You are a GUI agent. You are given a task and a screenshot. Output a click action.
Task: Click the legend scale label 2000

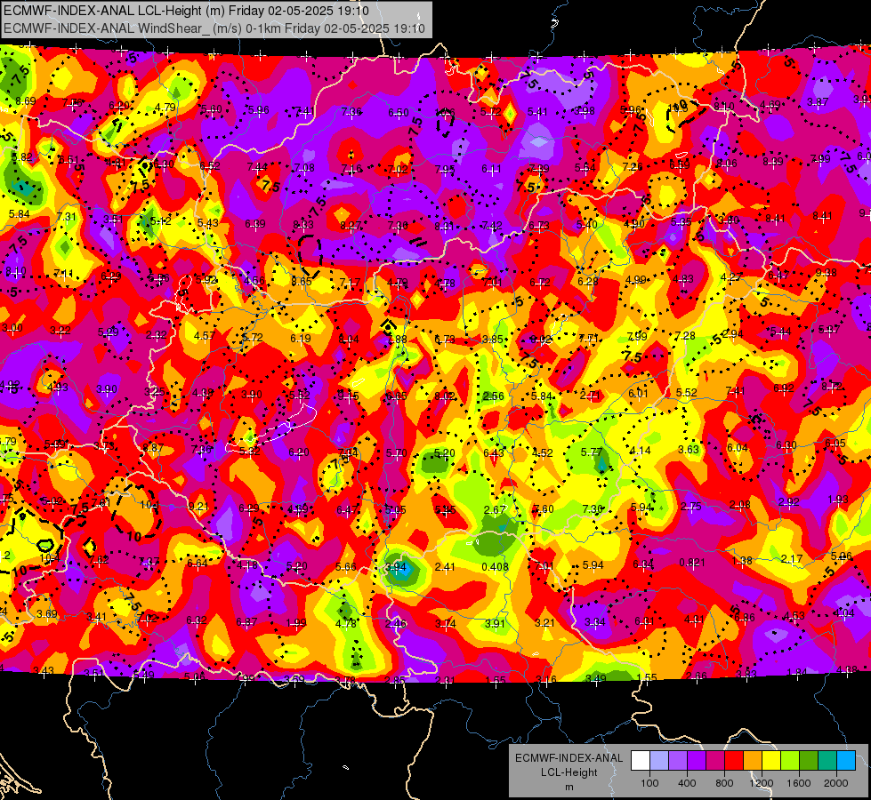(836, 783)
